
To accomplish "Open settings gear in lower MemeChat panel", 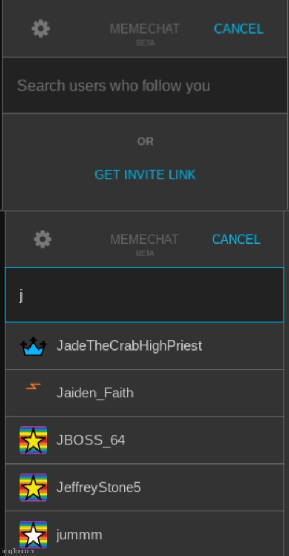I will [x=43, y=240].
